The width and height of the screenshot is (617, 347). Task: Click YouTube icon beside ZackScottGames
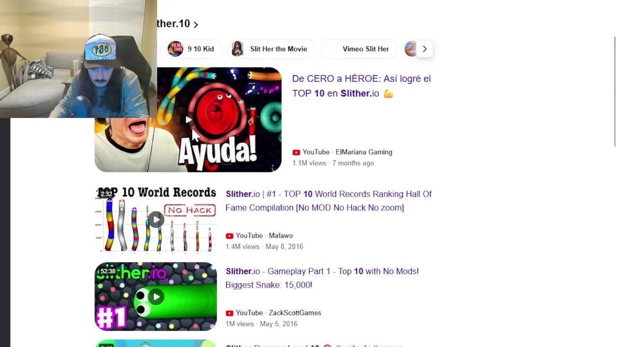pos(229,313)
